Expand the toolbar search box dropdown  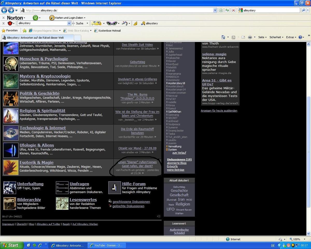[69, 23]
